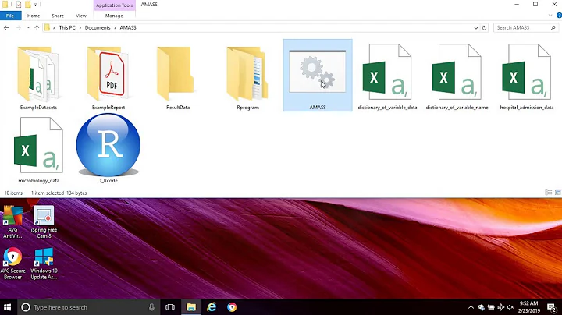Screen dimensions: 562x315
Task: Click the chevron after This PC
Action: point(80,27)
